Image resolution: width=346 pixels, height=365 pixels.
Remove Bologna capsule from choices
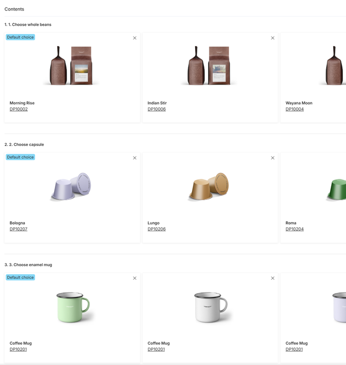pos(134,158)
